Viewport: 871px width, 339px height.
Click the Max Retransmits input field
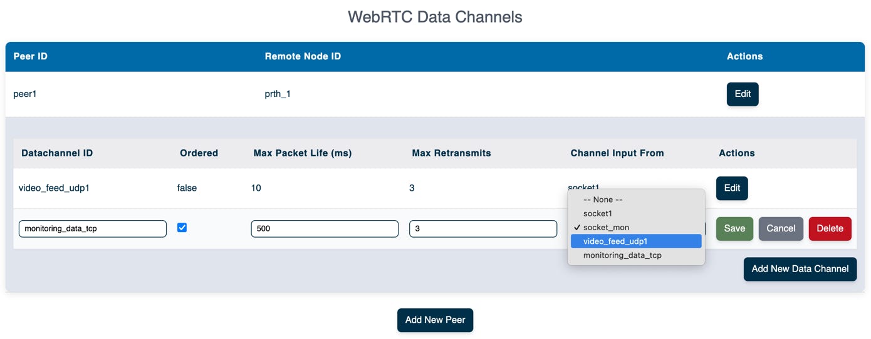click(x=483, y=228)
